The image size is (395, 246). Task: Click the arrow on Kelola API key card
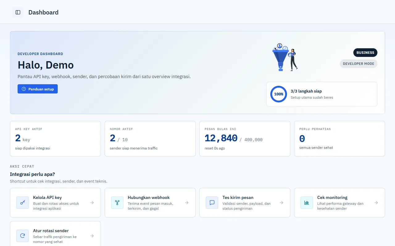(x=92, y=203)
